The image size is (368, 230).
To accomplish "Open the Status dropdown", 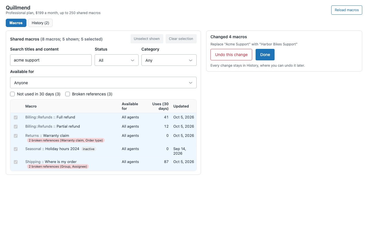I will pyautogui.click(x=116, y=60).
